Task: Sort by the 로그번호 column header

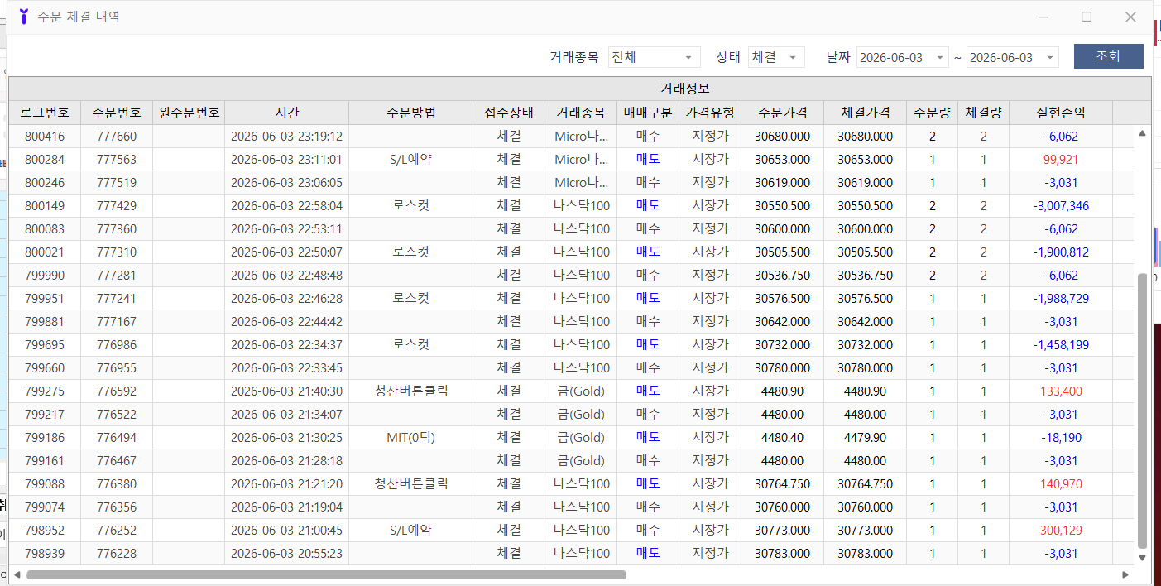Action: [x=45, y=113]
